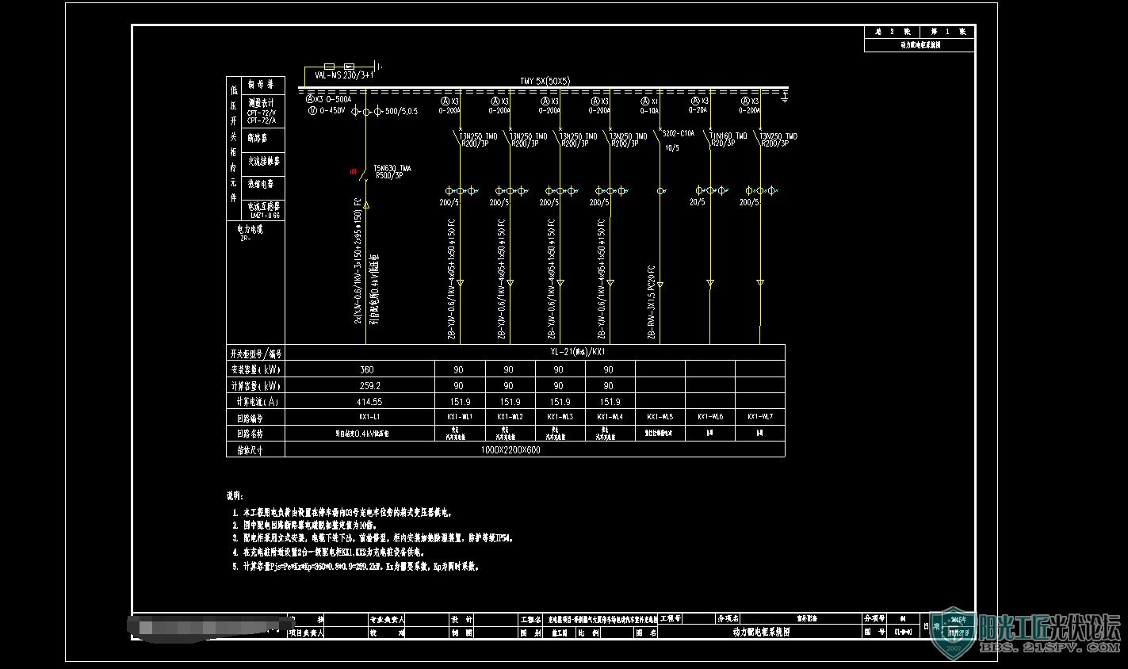The image size is (1128, 669).
Task: Click the current transformer symbols above 20/5
Action: (x=710, y=190)
